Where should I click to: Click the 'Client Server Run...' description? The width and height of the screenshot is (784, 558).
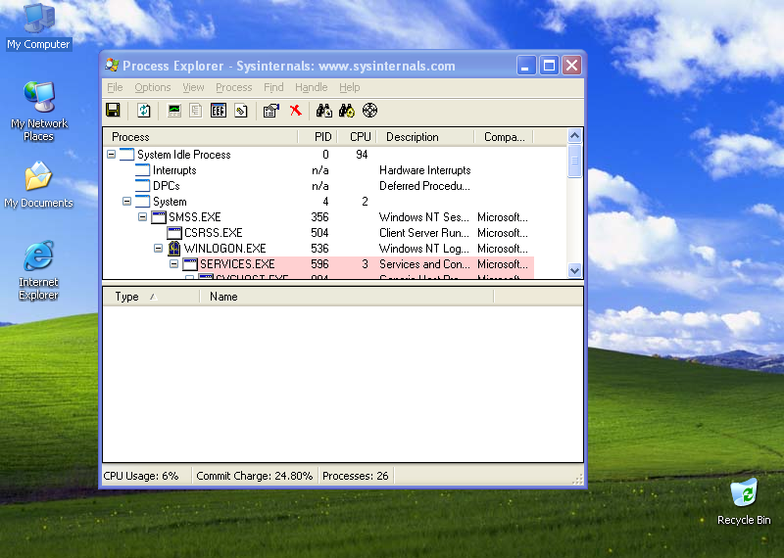click(424, 233)
